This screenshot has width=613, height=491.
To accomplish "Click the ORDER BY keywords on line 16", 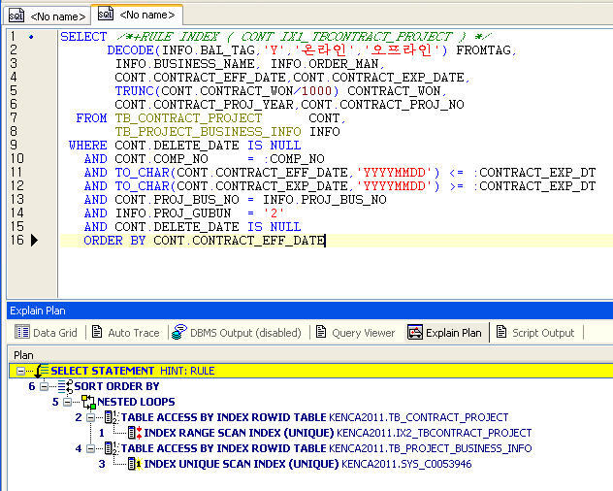I will point(114,241).
